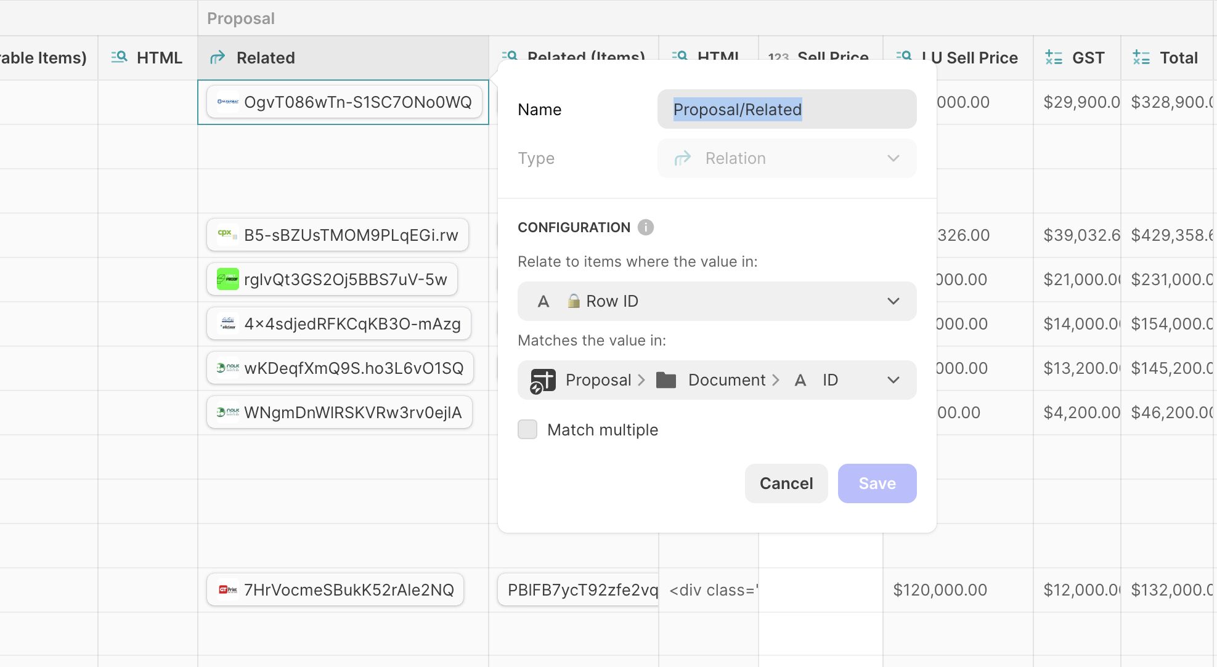Click the lookup icon in left HTML header
This screenshot has height=667, width=1217.
[x=119, y=58]
